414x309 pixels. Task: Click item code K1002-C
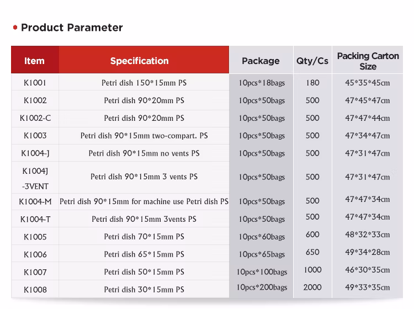[35, 118]
